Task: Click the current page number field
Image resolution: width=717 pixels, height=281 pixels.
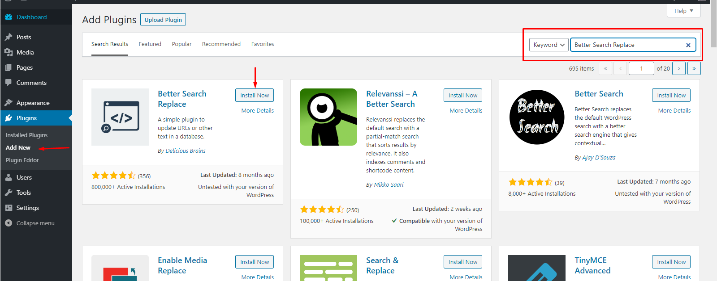Action: click(x=641, y=68)
